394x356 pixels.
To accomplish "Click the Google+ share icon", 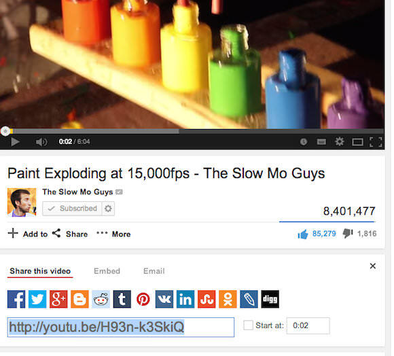I will (x=58, y=299).
